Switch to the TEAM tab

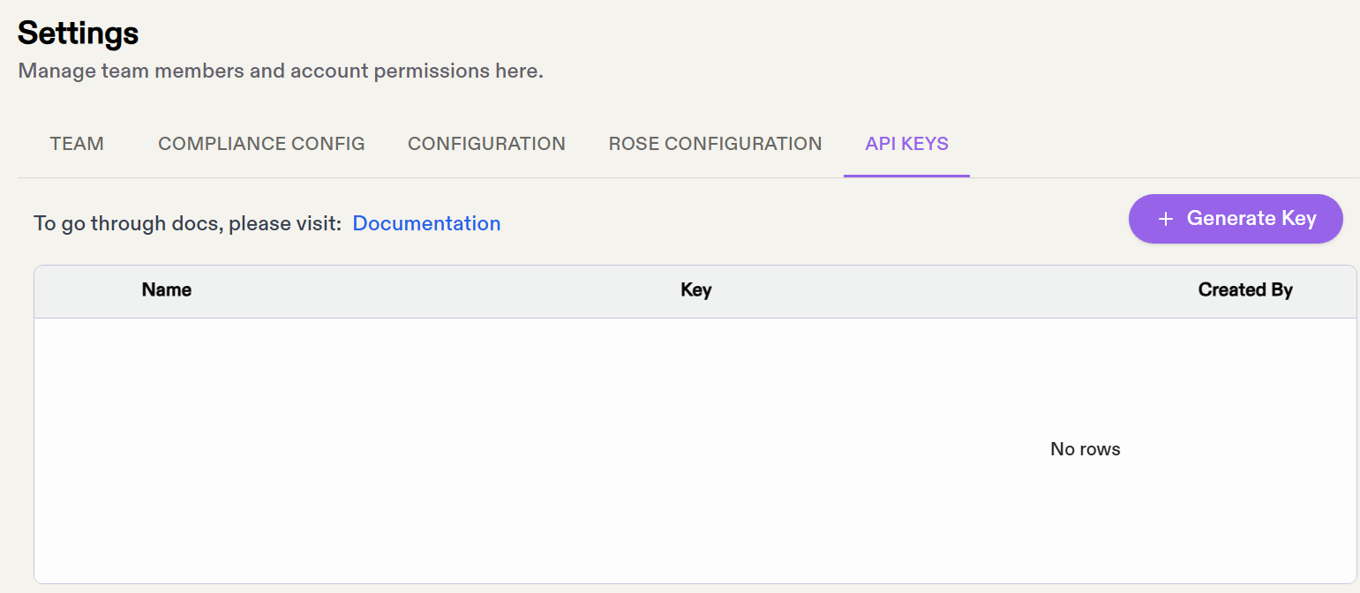click(x=77, y=144)
